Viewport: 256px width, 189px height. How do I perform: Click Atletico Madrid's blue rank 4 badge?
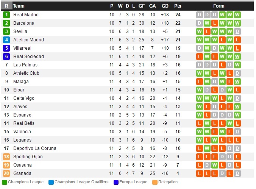coord(6,40)
